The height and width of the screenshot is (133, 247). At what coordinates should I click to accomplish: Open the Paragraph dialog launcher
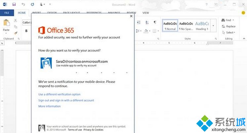(x=158, y=39)
